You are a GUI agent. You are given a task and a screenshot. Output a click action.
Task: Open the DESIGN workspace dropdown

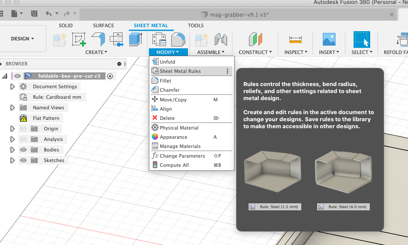tap(22, 39)
